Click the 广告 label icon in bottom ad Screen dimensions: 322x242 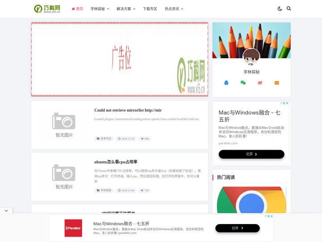[267, 216]
